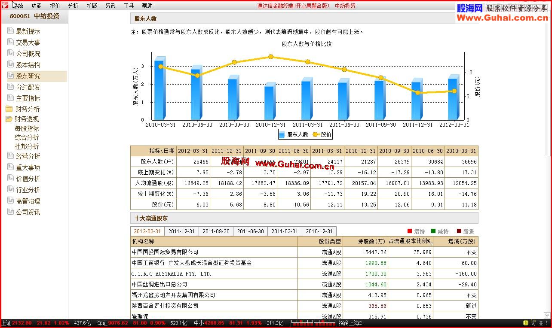
Task: Click the 2010-03-31 blue bar in chart
Action: (159, 88)
